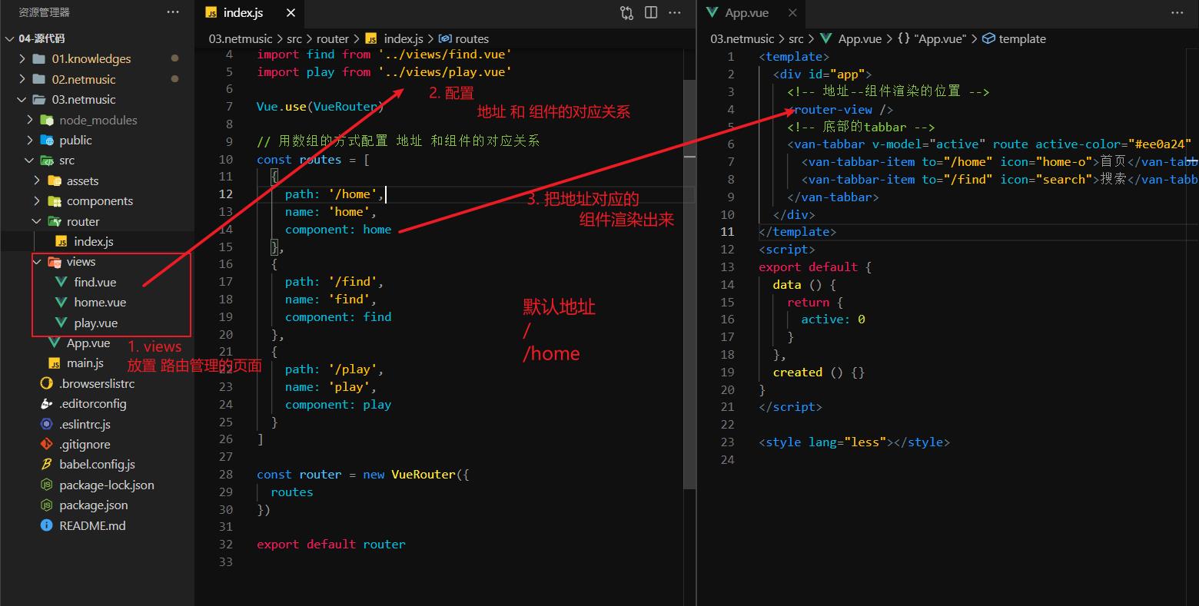1199x606 pixels.
Task: Click the style lang="less" line
Action: pos(854,442)
